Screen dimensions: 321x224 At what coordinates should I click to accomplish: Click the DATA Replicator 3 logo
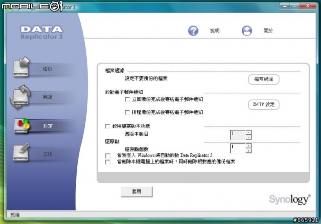click(x=42, y=32)
